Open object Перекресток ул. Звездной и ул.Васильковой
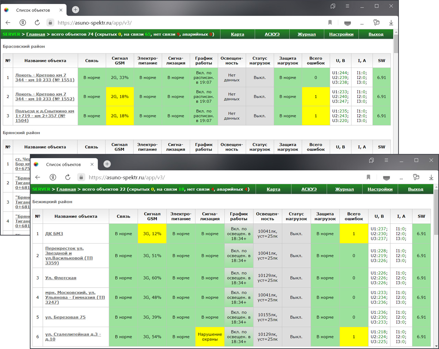439x349 pixels. point(69,255)
